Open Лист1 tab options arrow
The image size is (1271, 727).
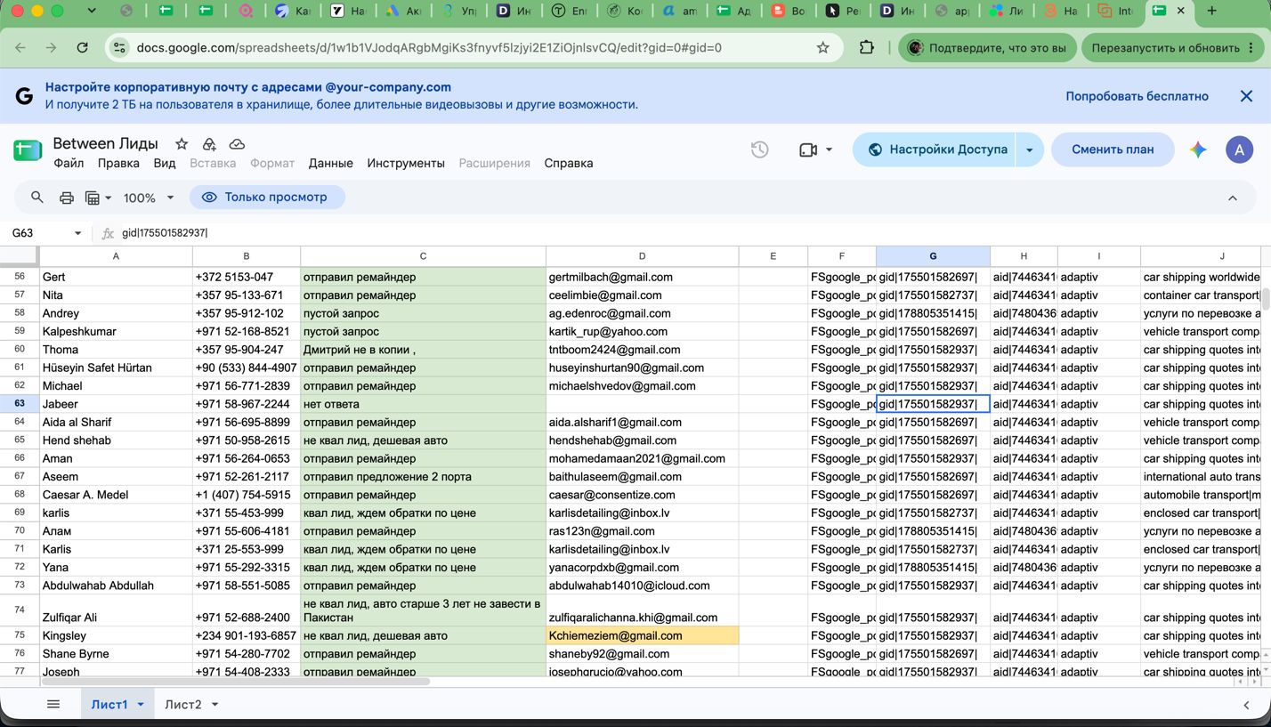click(141, 705)
